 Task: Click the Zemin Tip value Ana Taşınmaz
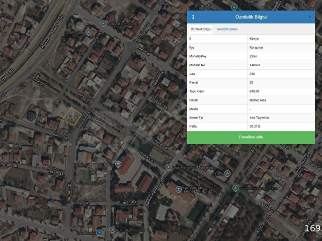pos(260,117)
